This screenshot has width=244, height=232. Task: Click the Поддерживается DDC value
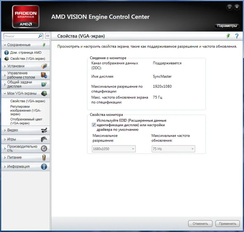point(167,63)
